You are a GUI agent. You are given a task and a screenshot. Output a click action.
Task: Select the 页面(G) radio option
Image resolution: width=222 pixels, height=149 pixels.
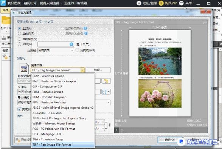(x=20, y=44)
